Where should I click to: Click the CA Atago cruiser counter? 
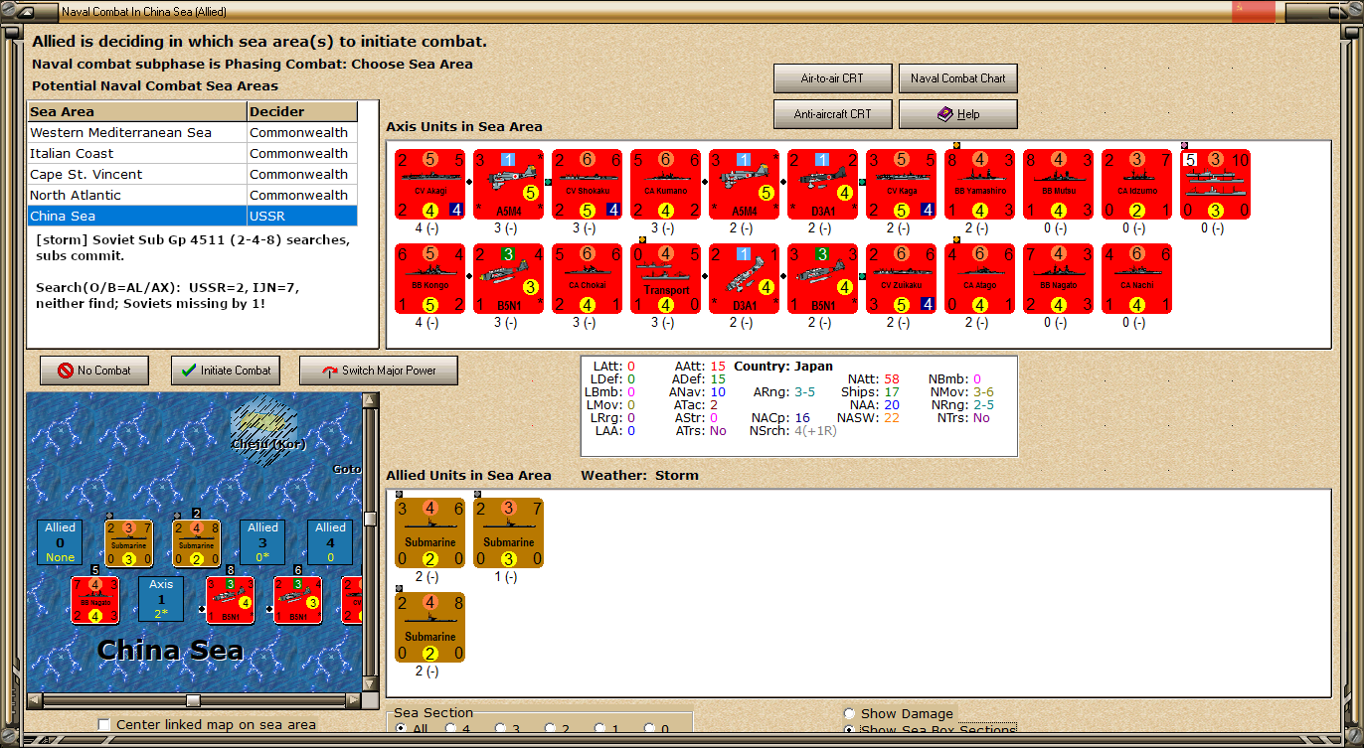point(980,279)
